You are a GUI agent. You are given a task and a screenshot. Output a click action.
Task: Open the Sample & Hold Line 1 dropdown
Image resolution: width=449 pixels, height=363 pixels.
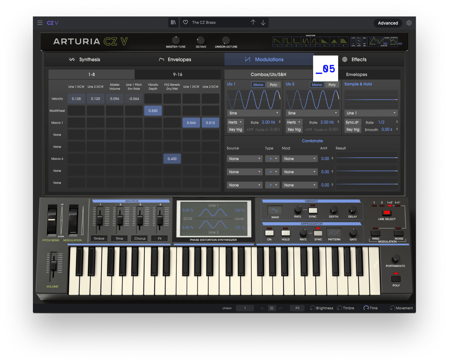[371, 113]
